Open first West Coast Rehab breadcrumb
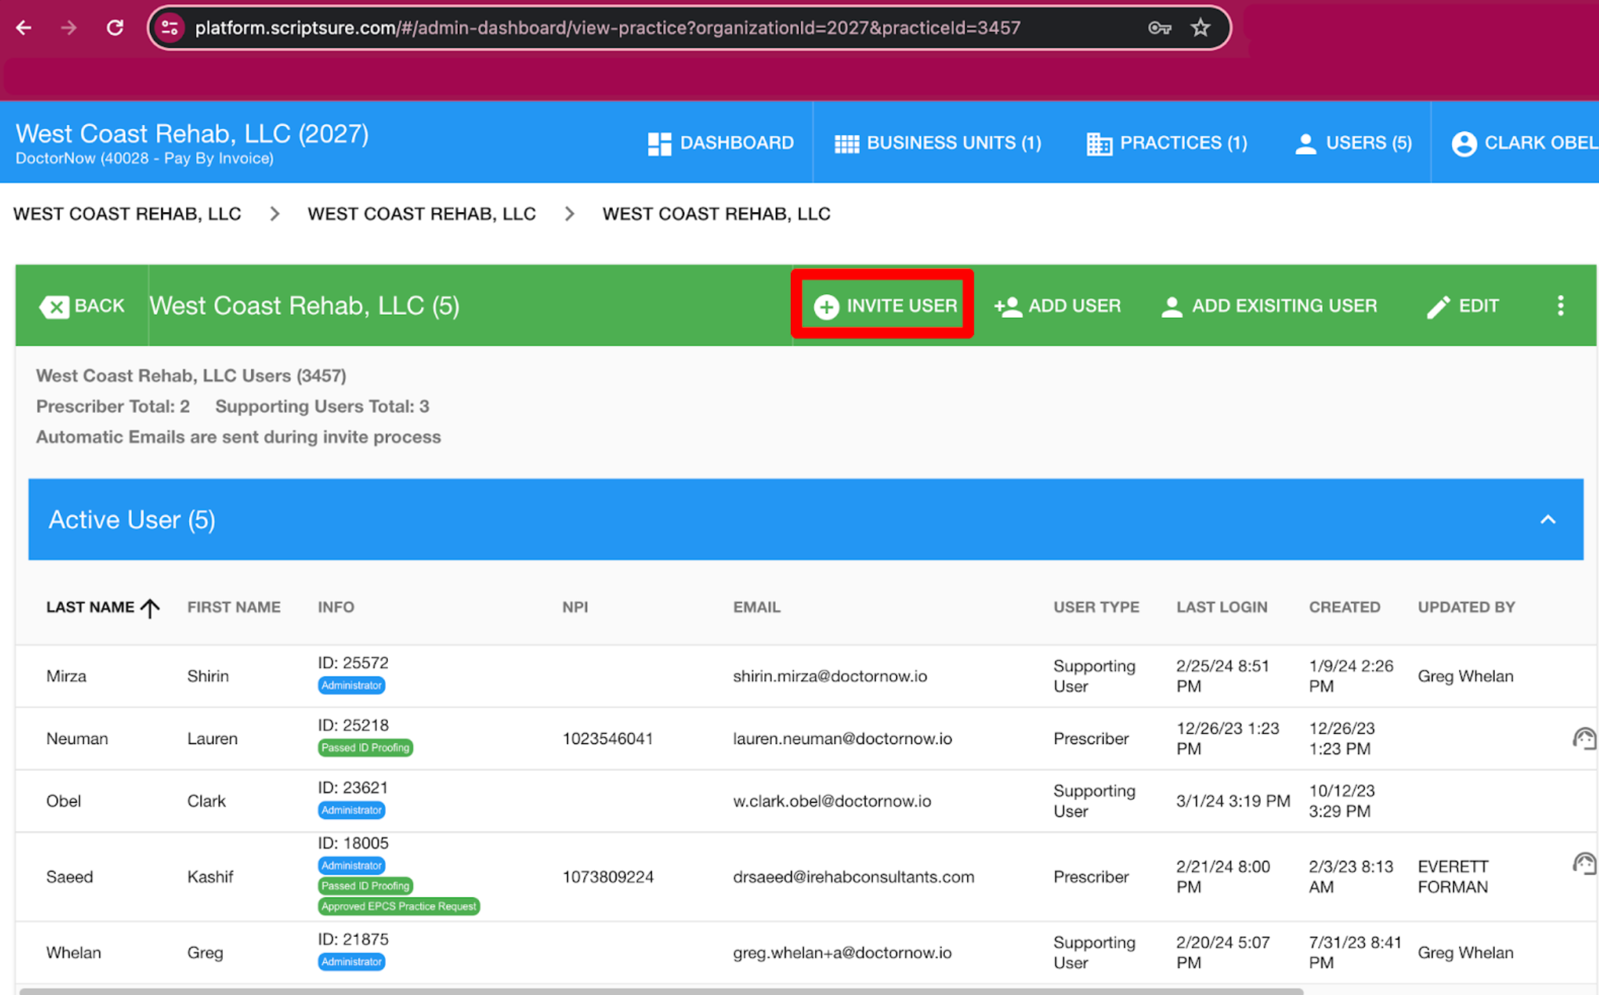1599x995 pixels. [127, 213]
